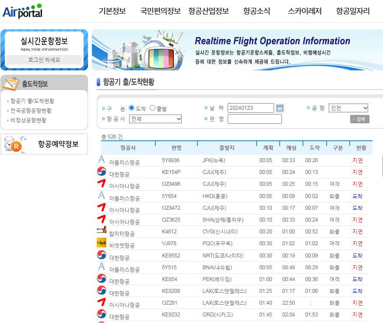The width and height of the screenshot is (383, 323).
Task: Click flight number VJ978
Action: pyautogui.click(x=169, y=243)
